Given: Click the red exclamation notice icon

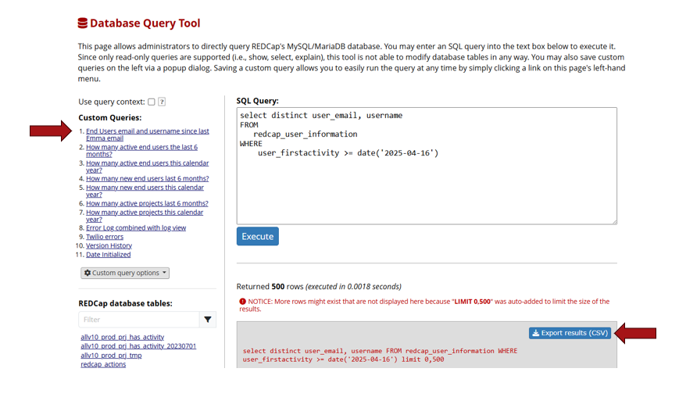Looking at the screenshot, I should (x=242, y=302).
